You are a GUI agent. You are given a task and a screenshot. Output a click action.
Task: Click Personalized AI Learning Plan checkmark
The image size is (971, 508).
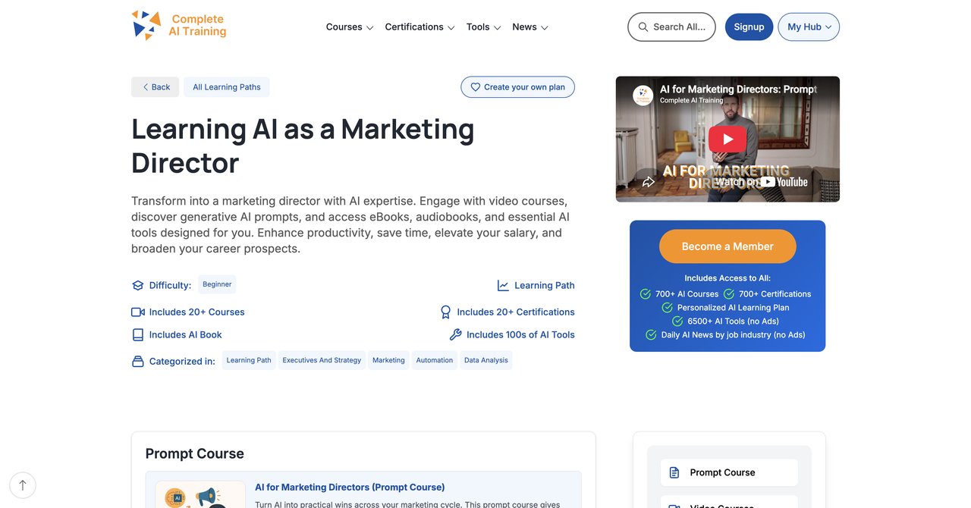pos(668,308)
